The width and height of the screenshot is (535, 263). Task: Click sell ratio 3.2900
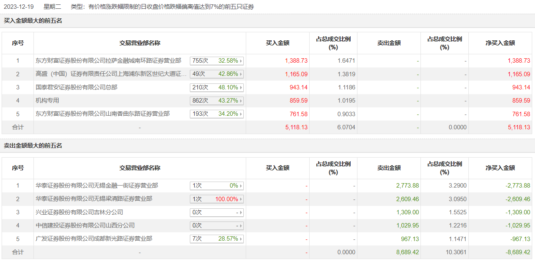(458, 186)
